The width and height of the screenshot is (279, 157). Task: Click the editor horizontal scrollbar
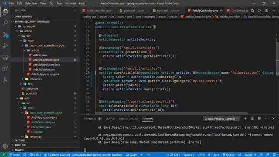pyautogui.click(x=171, y=113)
